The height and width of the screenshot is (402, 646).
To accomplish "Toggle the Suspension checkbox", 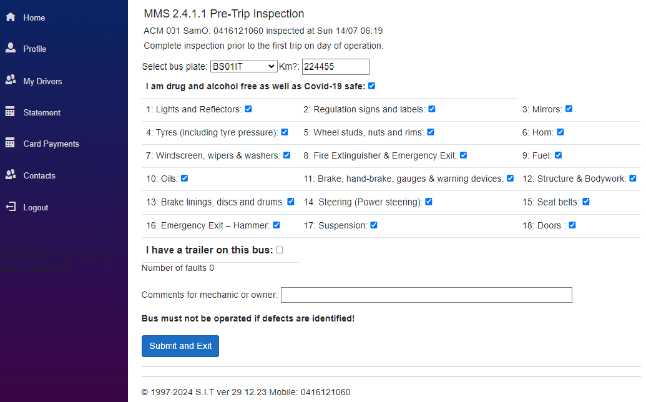I will pyautogui.click(x=374, y=225).
